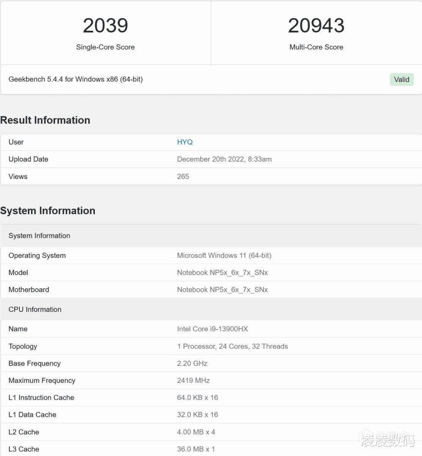This screenshot has width=422, height=456.
Task: Click the CPU Information section header
Action: (x=35, y=309)
